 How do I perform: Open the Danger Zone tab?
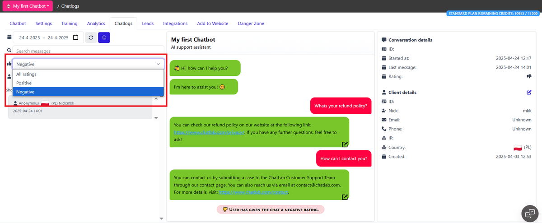click(251, 23)
